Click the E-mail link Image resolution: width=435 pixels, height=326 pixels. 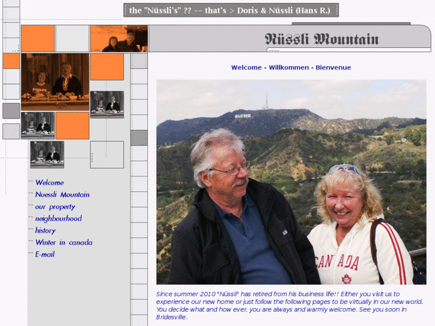[x=45, y=254]
